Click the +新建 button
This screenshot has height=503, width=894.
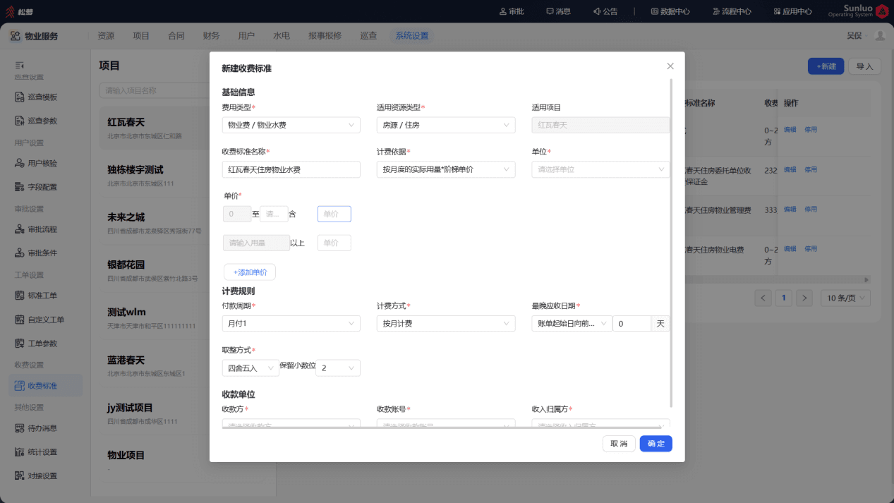(x=826, y=66)
